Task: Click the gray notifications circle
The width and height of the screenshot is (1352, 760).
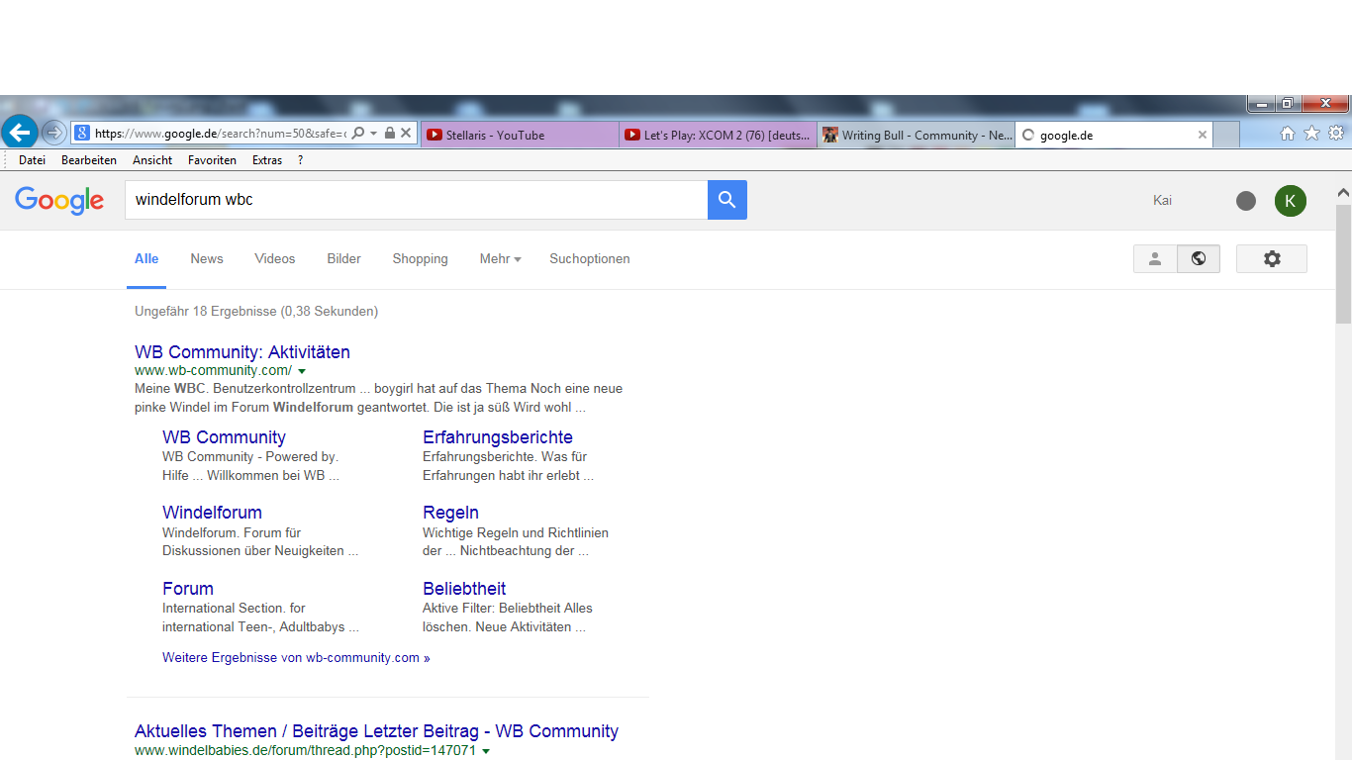Action: click(1246, 201)
